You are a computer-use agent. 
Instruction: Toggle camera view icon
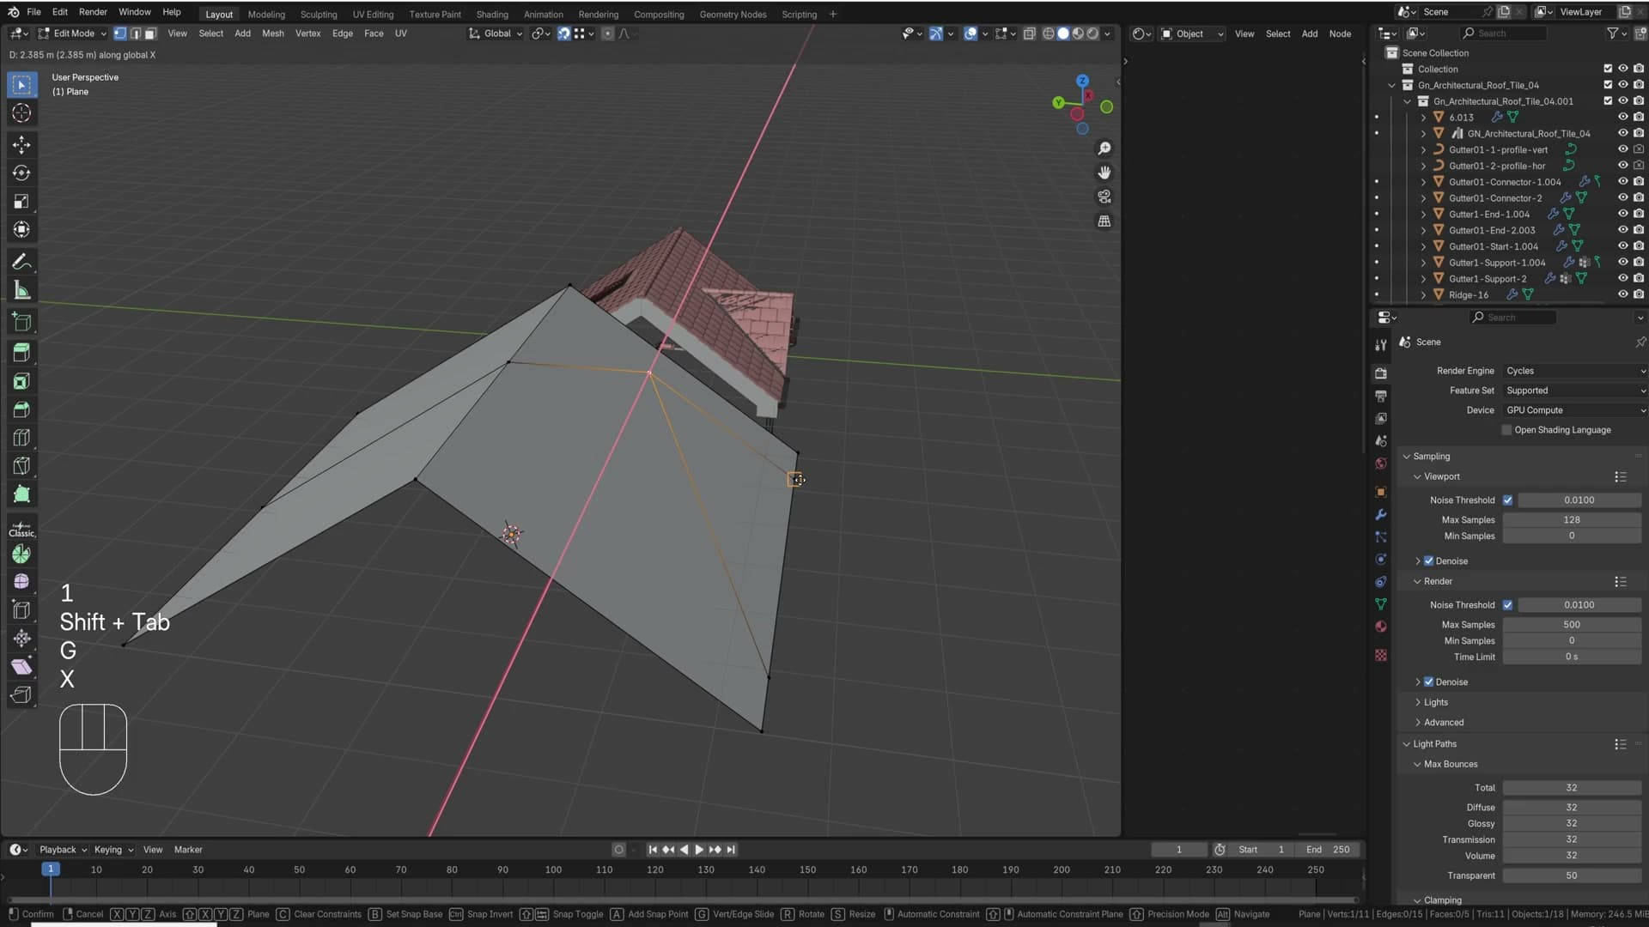click(x=1104, y=197)
